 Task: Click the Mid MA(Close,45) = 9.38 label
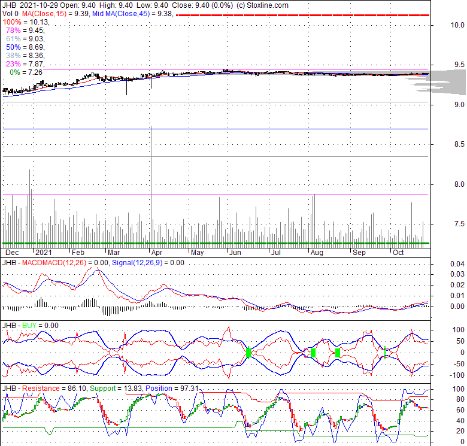(x=132, y=13)
